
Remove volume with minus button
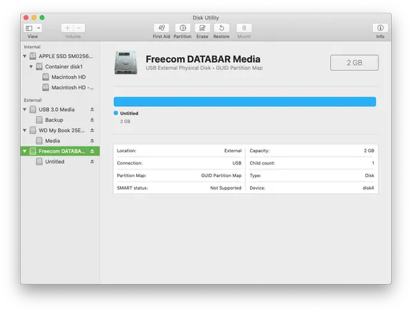tap(79, 28)
